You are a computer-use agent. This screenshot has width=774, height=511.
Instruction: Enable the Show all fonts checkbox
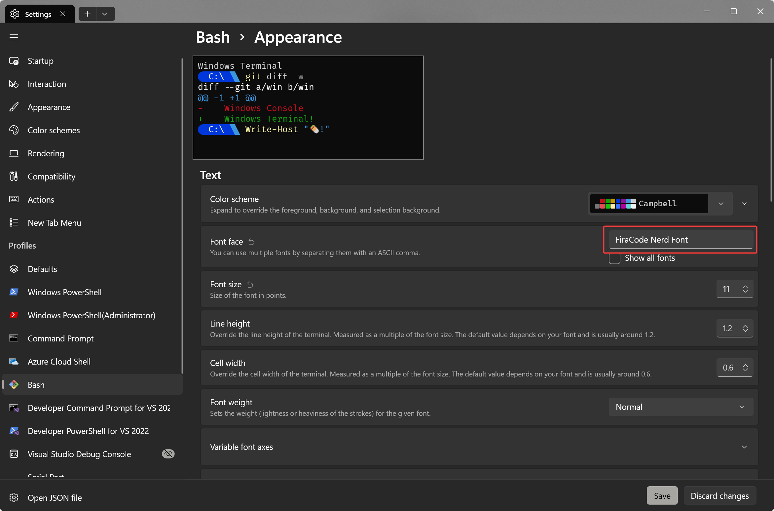(614, 259)
